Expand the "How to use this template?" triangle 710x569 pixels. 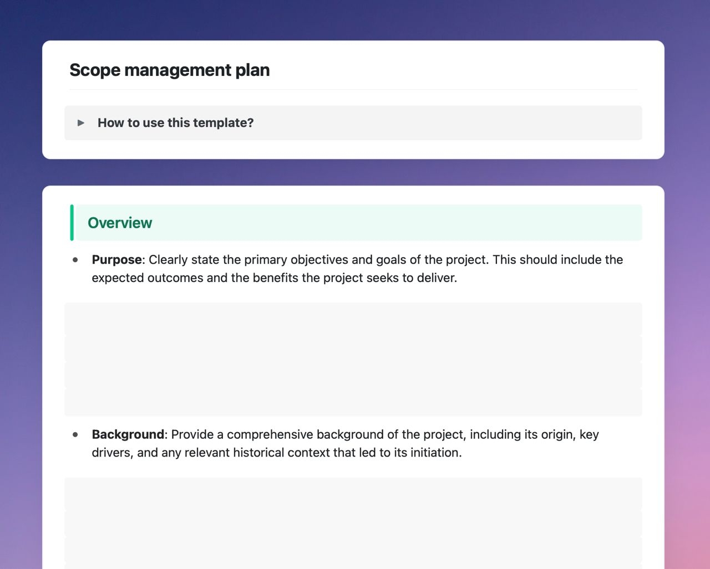81,123
